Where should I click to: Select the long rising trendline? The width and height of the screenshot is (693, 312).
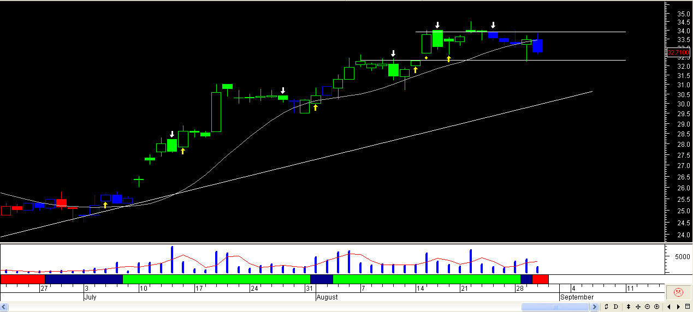point(296,164)
